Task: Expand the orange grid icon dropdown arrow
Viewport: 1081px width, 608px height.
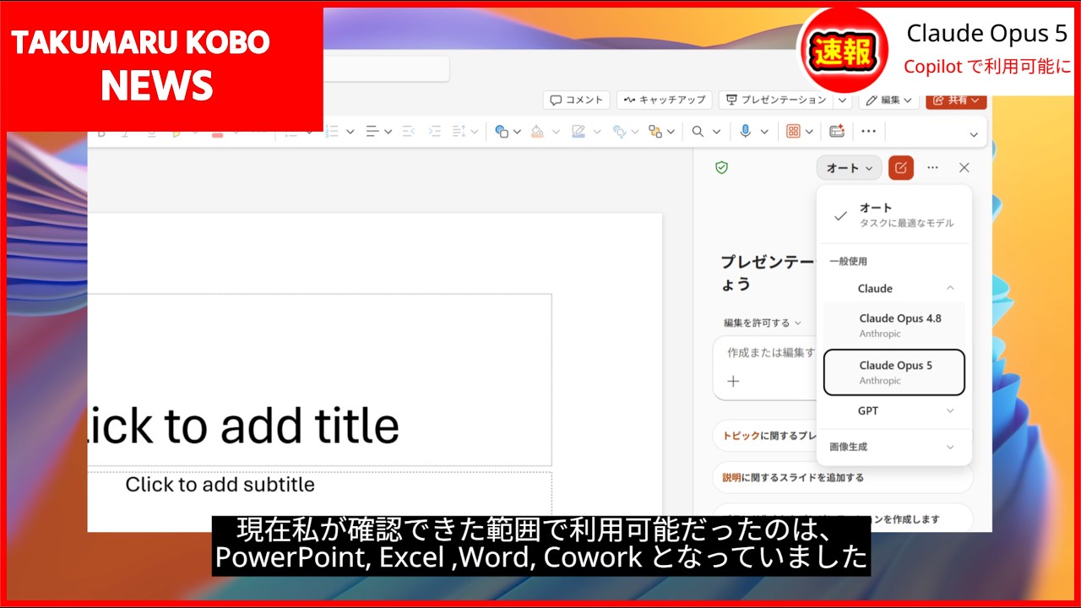Action: click(809, 131)
